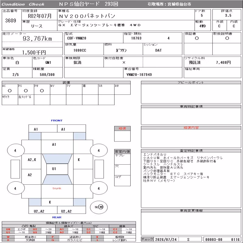Screen dimensions: 243x243
Task: Select vehicle history value リース
Action: click(37, 26)
